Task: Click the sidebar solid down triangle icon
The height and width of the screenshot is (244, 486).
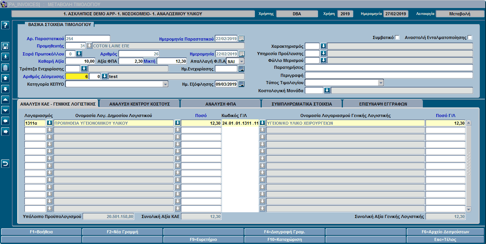Action: tap(5, 110)
